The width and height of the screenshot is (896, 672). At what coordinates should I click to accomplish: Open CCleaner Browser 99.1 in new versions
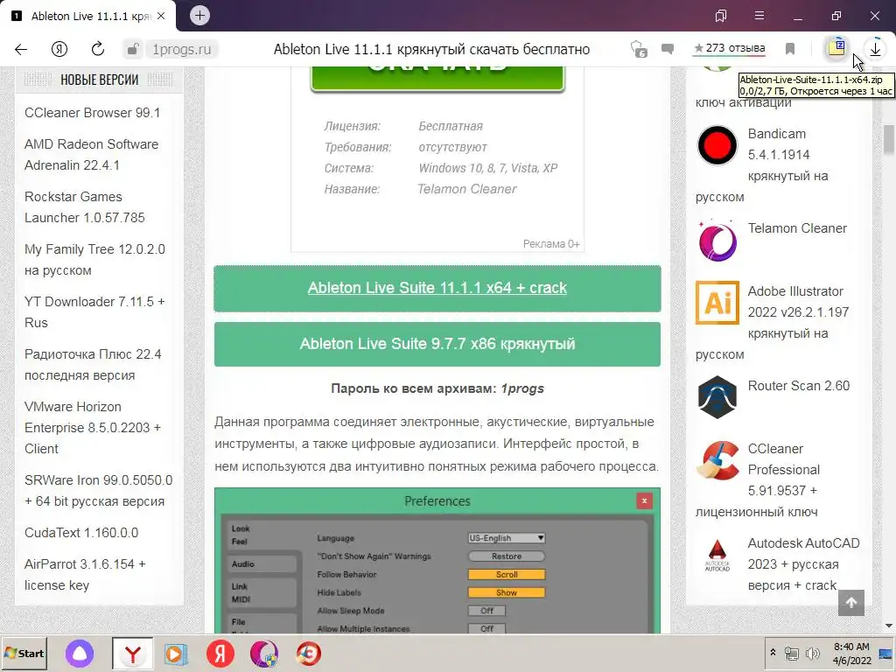point(92,113)
